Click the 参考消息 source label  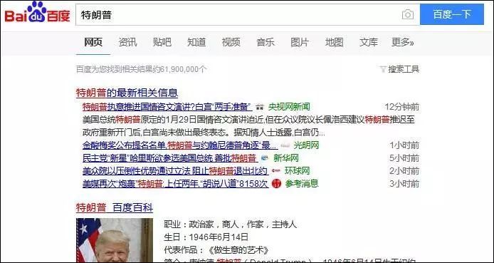[x=302, y=184]
